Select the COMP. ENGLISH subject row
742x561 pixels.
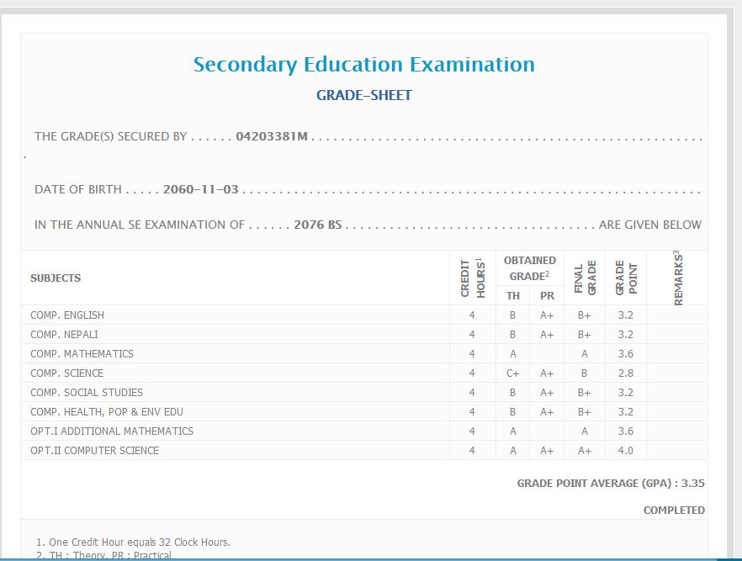pos(67,315)
